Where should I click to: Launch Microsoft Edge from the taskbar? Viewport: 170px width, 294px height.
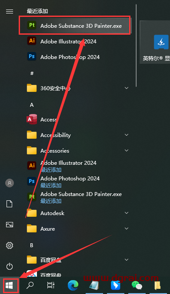coord(73,285)
